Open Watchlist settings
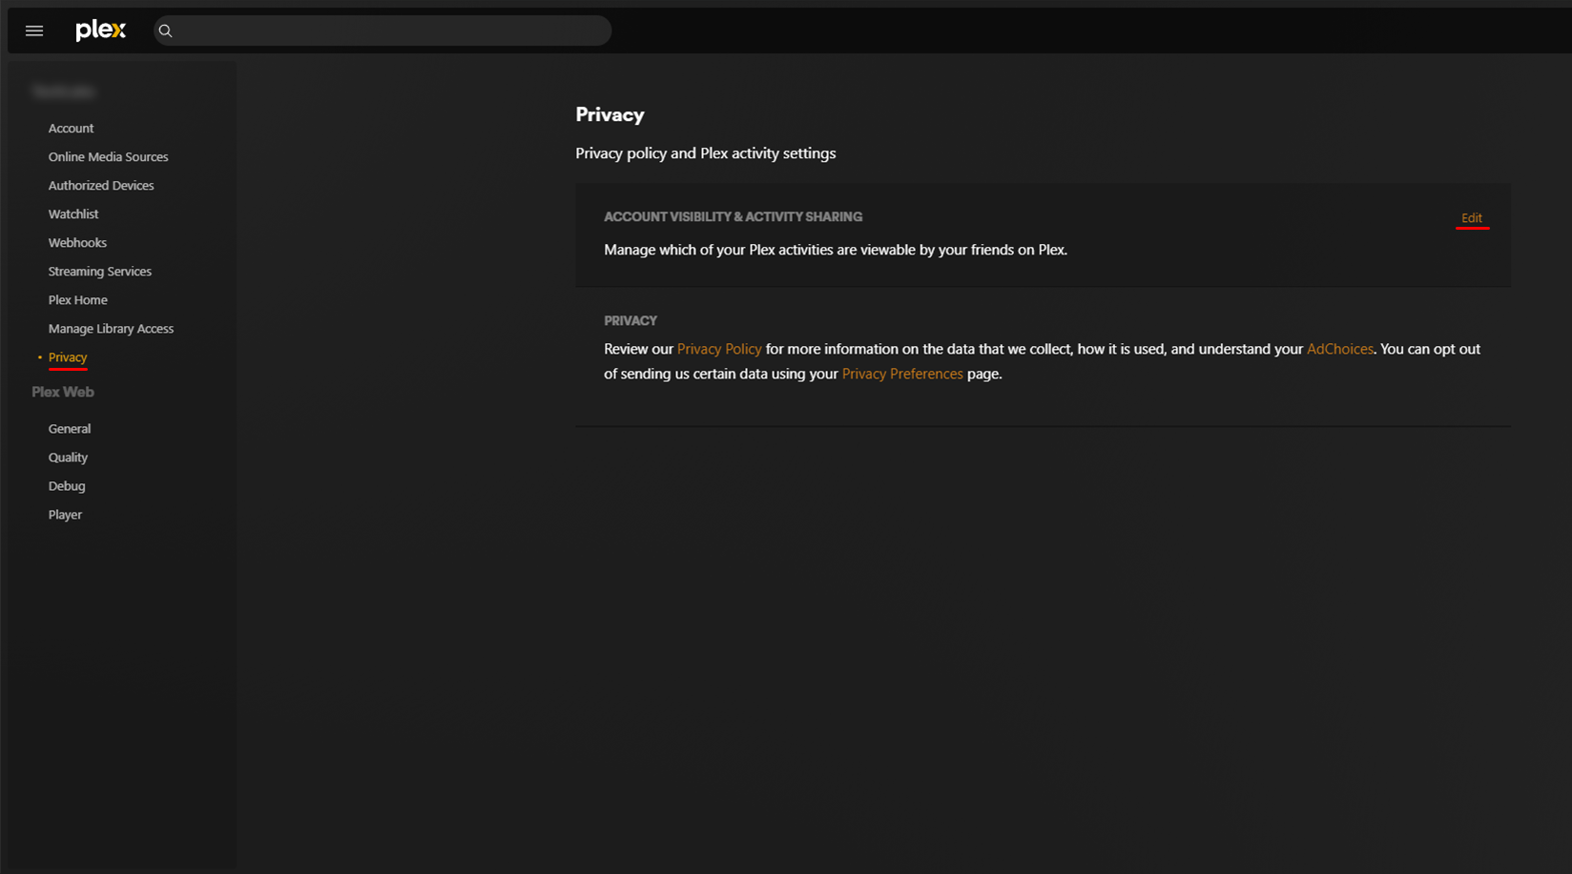This screenshot has width=1572, height=874. 72,213
